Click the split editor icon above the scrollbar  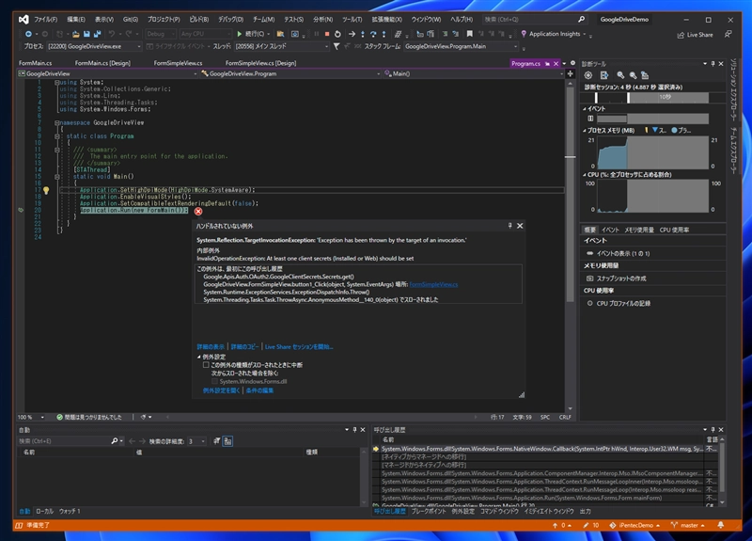570,74
